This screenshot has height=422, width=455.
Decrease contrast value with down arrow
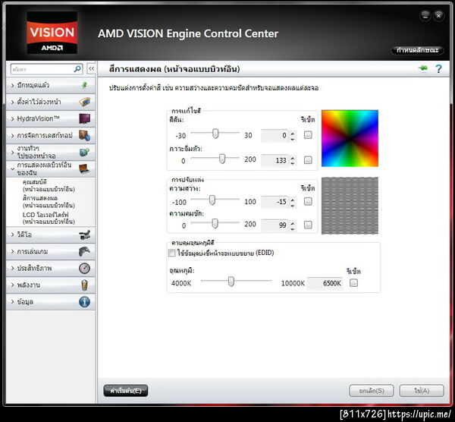point(293,228)
